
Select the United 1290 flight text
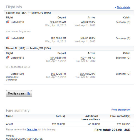pos(17,74)
